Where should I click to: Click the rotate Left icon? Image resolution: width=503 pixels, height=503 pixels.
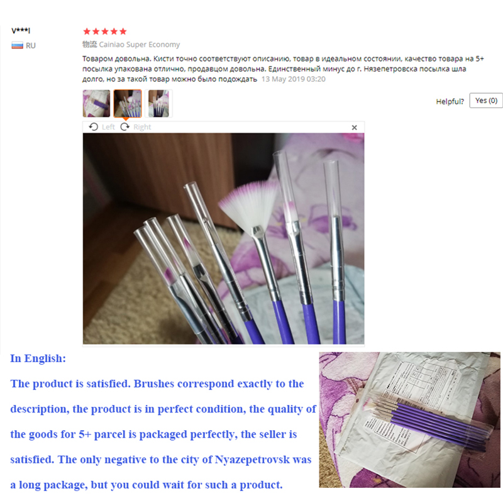pyautogui.click(x=93, y=127)
